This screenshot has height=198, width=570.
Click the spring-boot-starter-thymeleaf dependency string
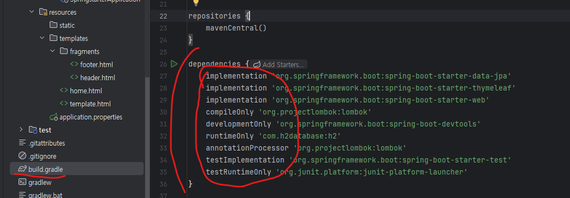(394, 88)
